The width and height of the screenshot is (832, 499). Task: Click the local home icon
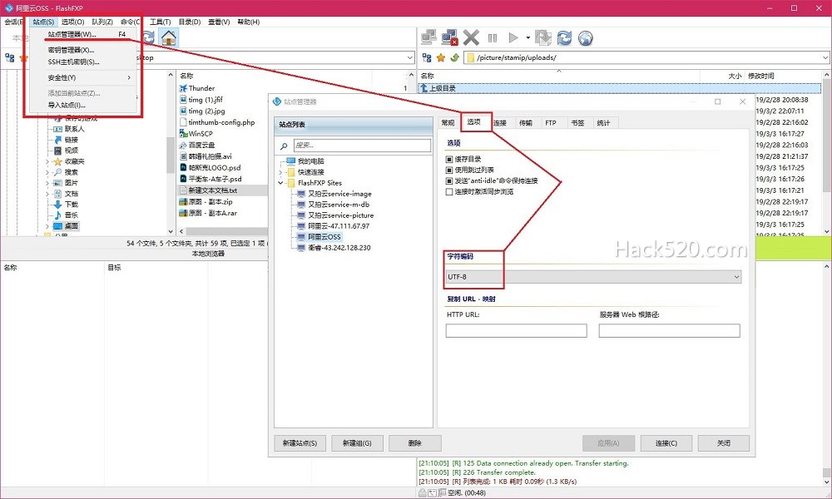169,37
